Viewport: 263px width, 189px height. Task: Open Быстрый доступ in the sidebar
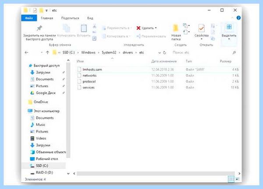[x=44, y=65]
